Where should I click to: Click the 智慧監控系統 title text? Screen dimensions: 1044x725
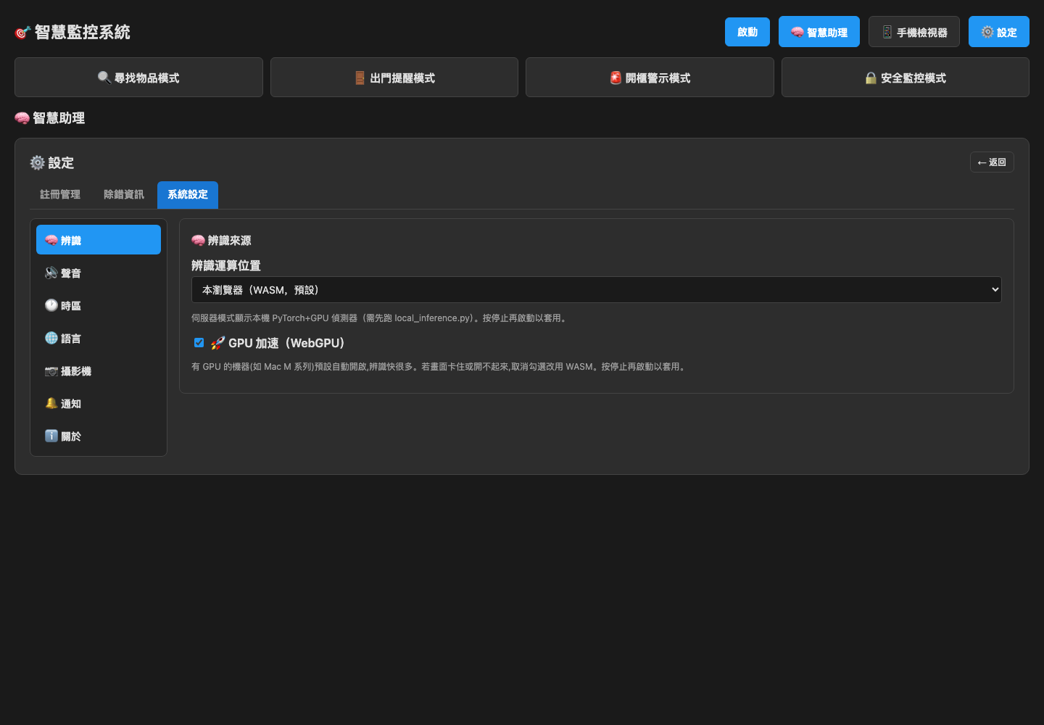pos(82,32)
